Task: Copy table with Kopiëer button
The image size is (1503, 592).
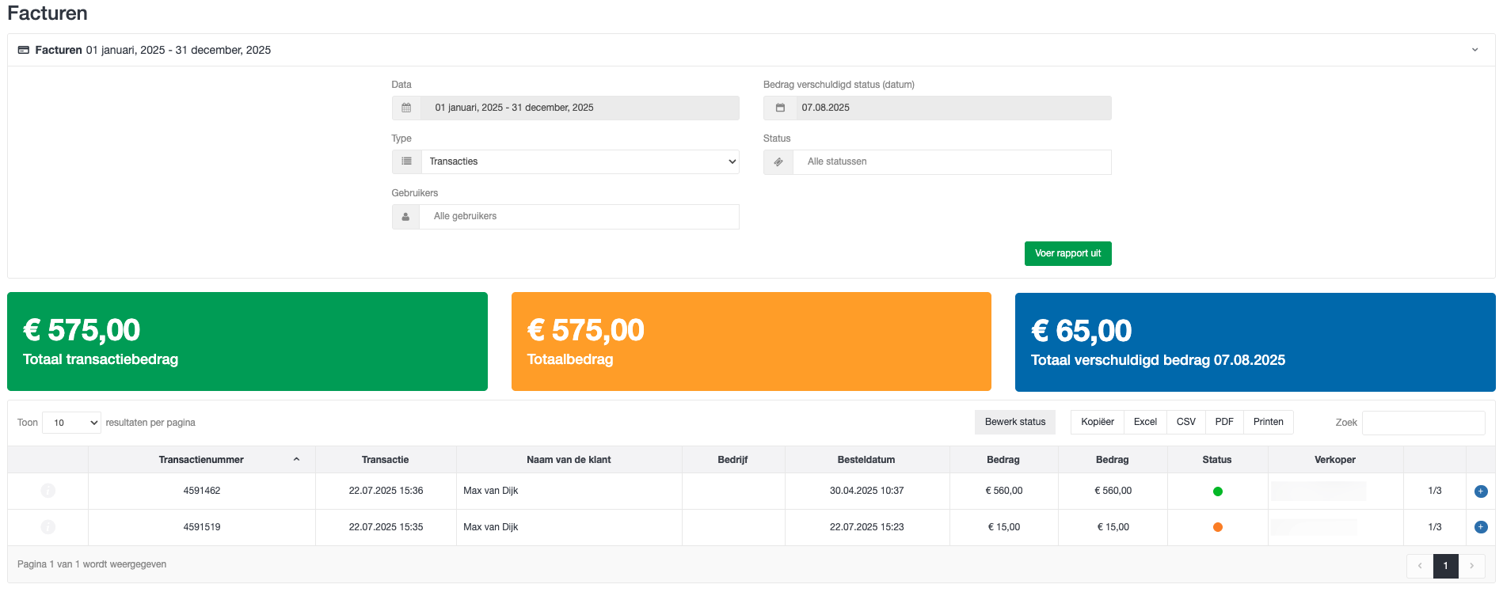Action: (1098, 422)
